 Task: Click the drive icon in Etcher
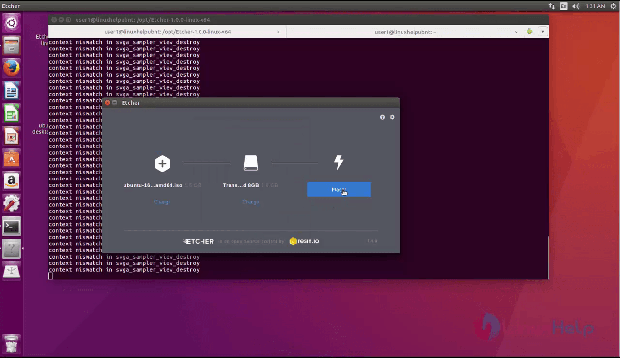[251, 163]
